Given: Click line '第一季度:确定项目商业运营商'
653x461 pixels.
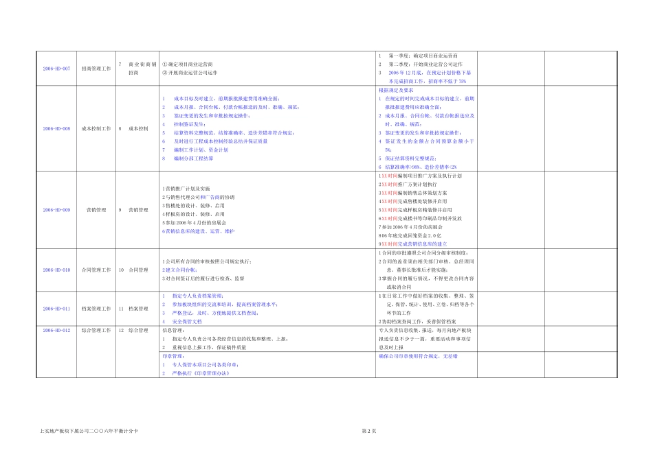Looking at the screenshot, I should click(423, 56).
